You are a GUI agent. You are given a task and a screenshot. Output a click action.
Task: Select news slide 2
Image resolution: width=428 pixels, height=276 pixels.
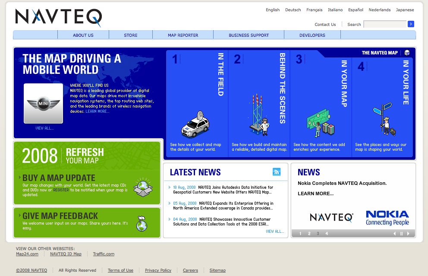click(x=309, y=233)
